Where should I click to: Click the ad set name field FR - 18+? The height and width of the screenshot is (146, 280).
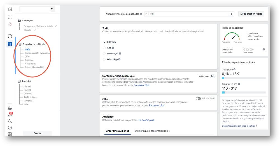click(186, 14)
